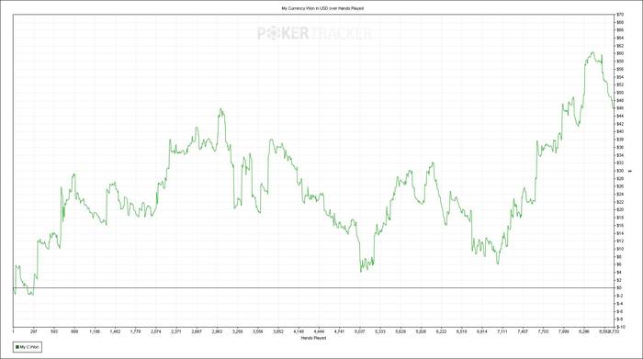Click the x-axis tick label 3,556
The height and width of the screenshot is (359, 643).
point(258,331)
